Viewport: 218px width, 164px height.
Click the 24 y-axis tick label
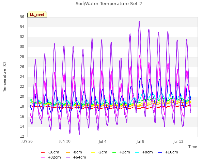pos(22,77)
